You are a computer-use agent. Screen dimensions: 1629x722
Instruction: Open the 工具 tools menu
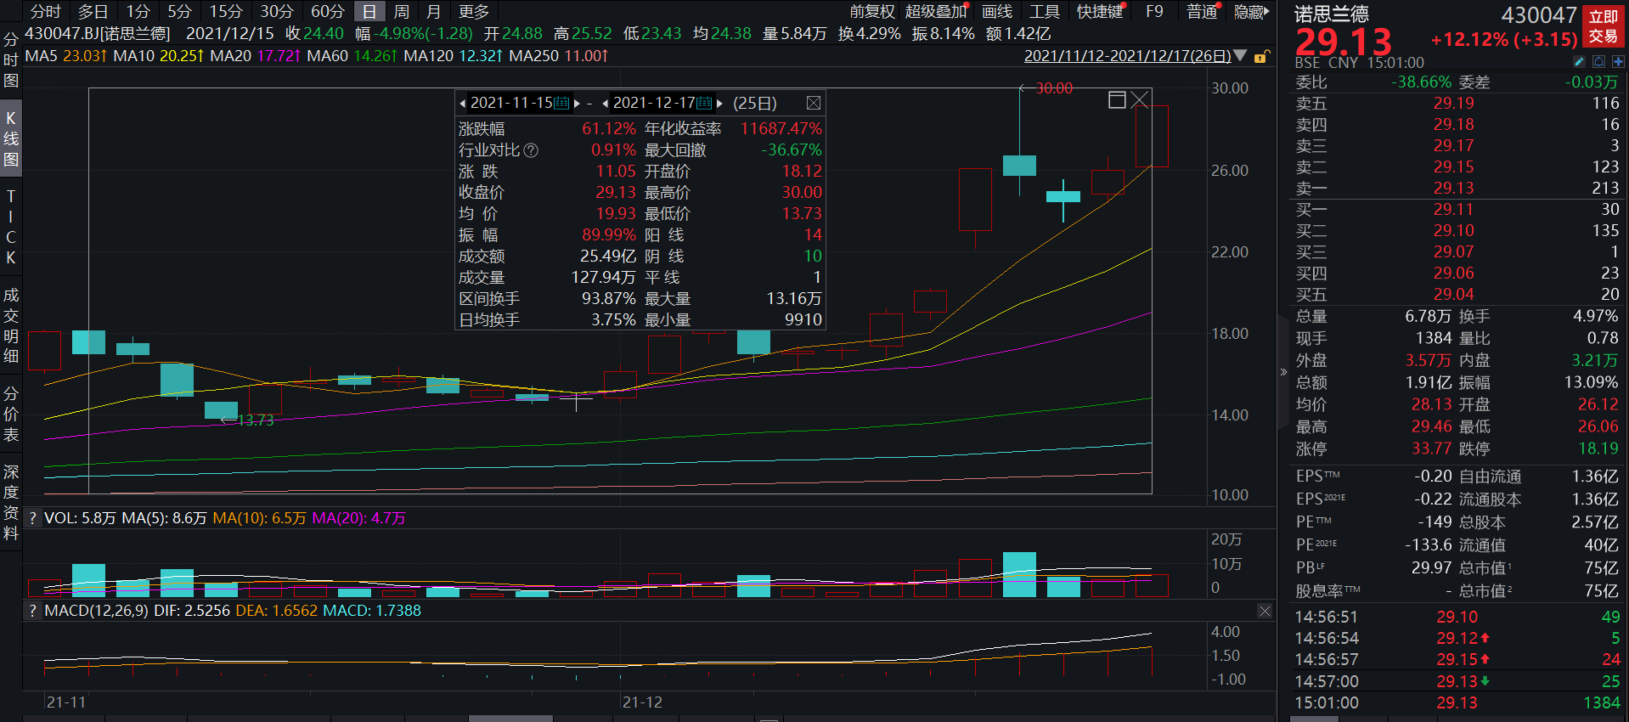tap(1045, 11)
